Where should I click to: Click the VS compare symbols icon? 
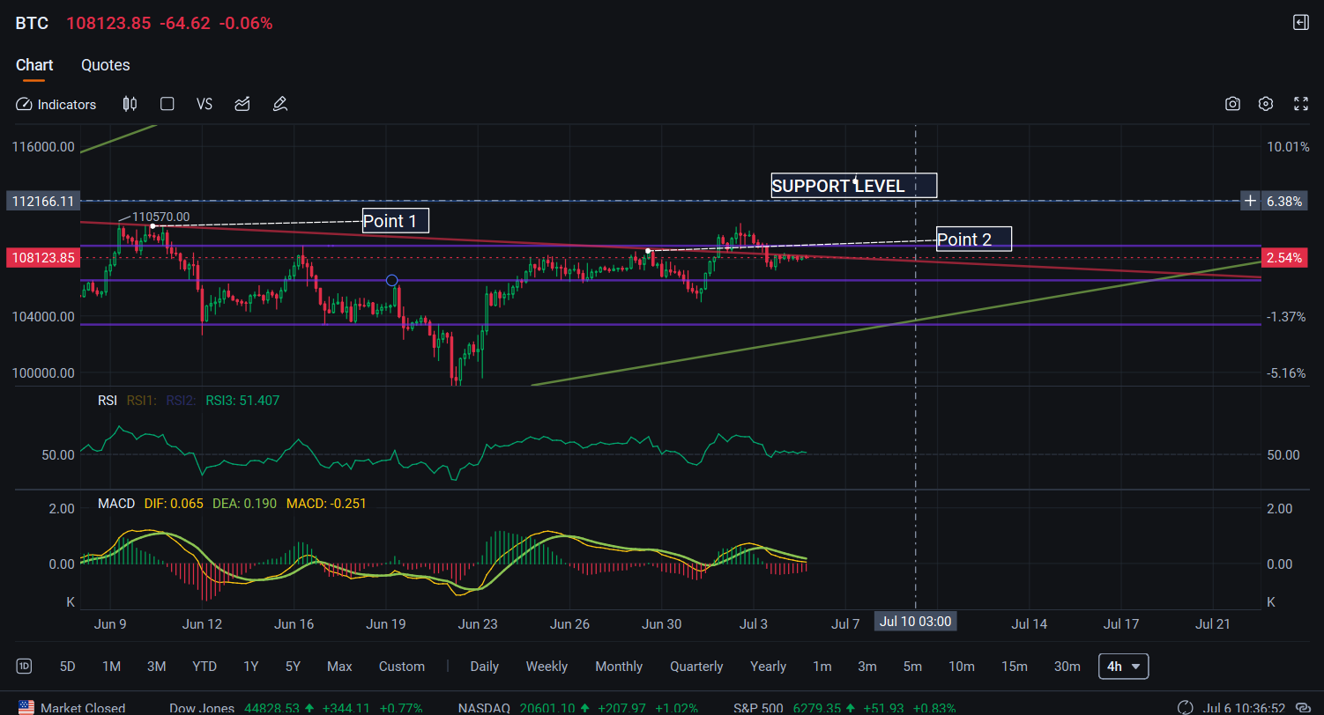pyautogui.click(x=204, y=104)
